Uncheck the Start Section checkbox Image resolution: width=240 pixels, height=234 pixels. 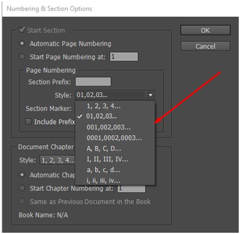coord(22,30)
